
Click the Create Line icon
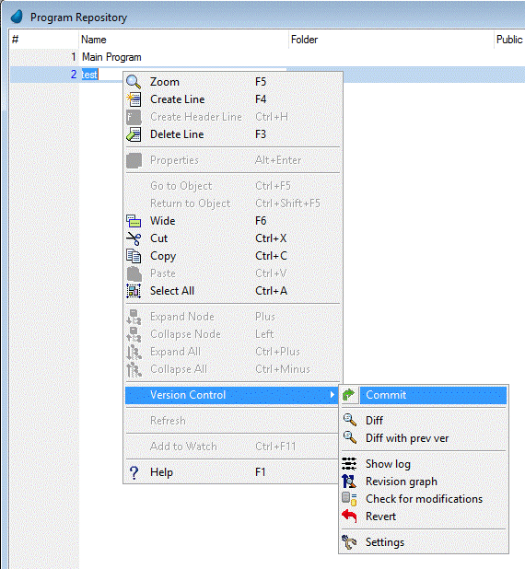[x=134, y=99]
